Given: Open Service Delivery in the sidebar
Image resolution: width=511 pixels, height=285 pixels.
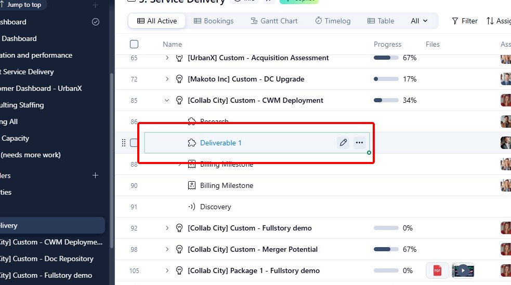Looking at the screenshot, I should click(27, 72).
